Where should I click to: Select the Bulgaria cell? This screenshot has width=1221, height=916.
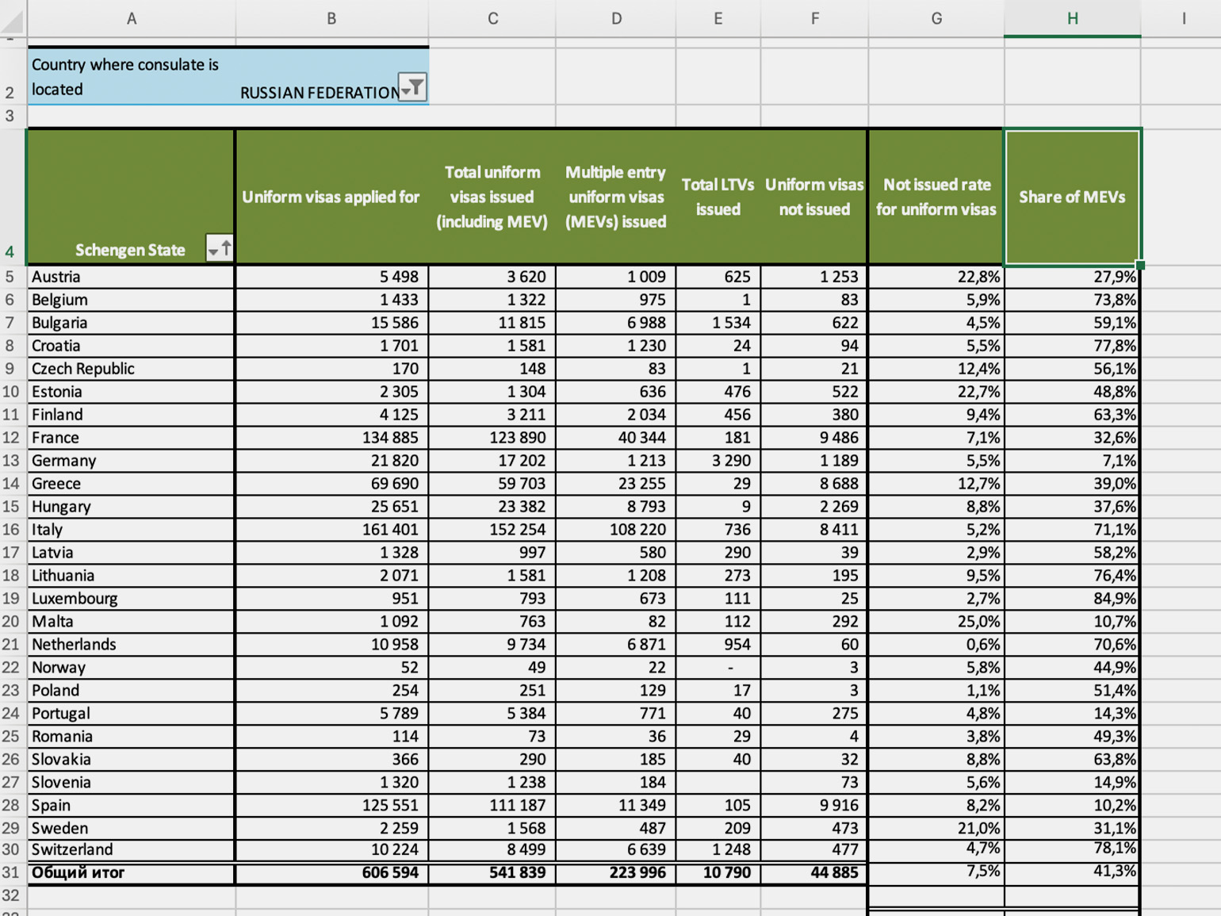point(132,323)
